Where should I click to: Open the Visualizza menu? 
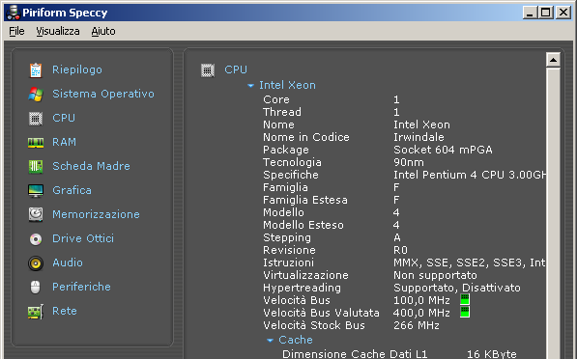click(x=58, y=31)
